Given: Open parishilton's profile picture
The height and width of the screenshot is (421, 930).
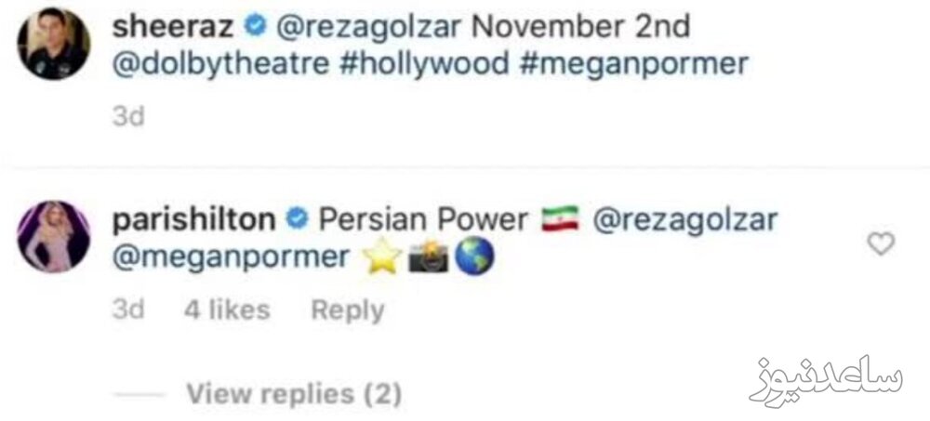Looking at the screenshot, I should [x=54, y=237].
